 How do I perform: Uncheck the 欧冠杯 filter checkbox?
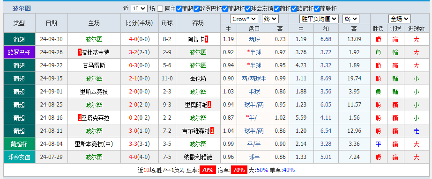[x=294, y=9]
